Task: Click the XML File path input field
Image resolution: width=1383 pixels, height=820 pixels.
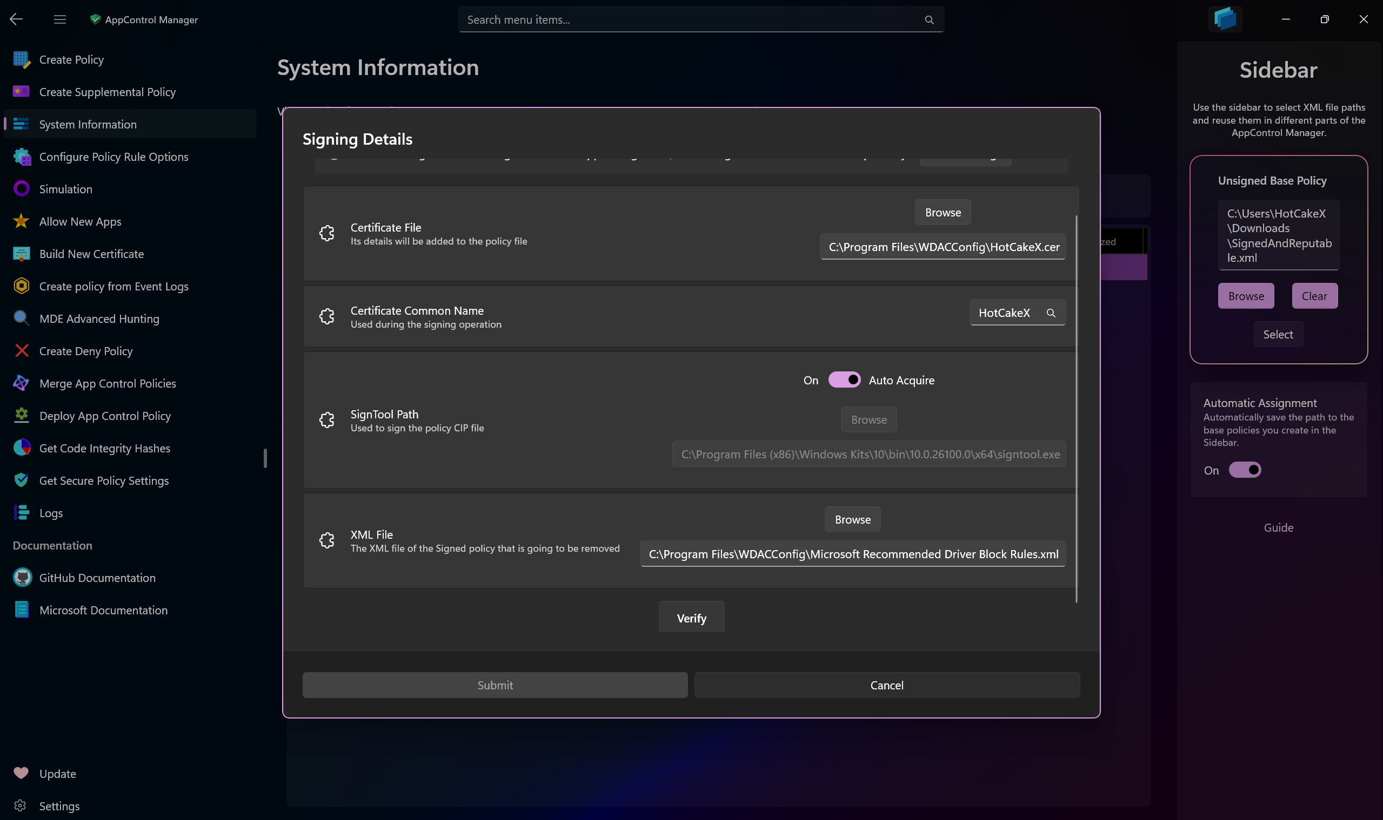Action: pos(852,554)
